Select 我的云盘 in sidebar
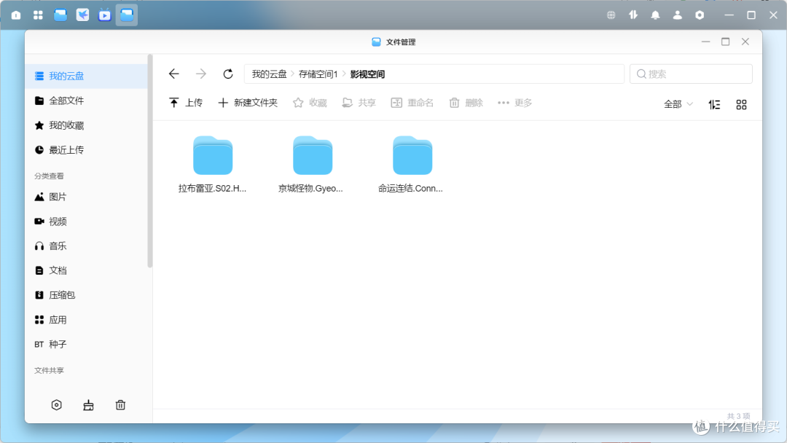The width and height of the screenshot is (787, 443). (x=86, y=77)
